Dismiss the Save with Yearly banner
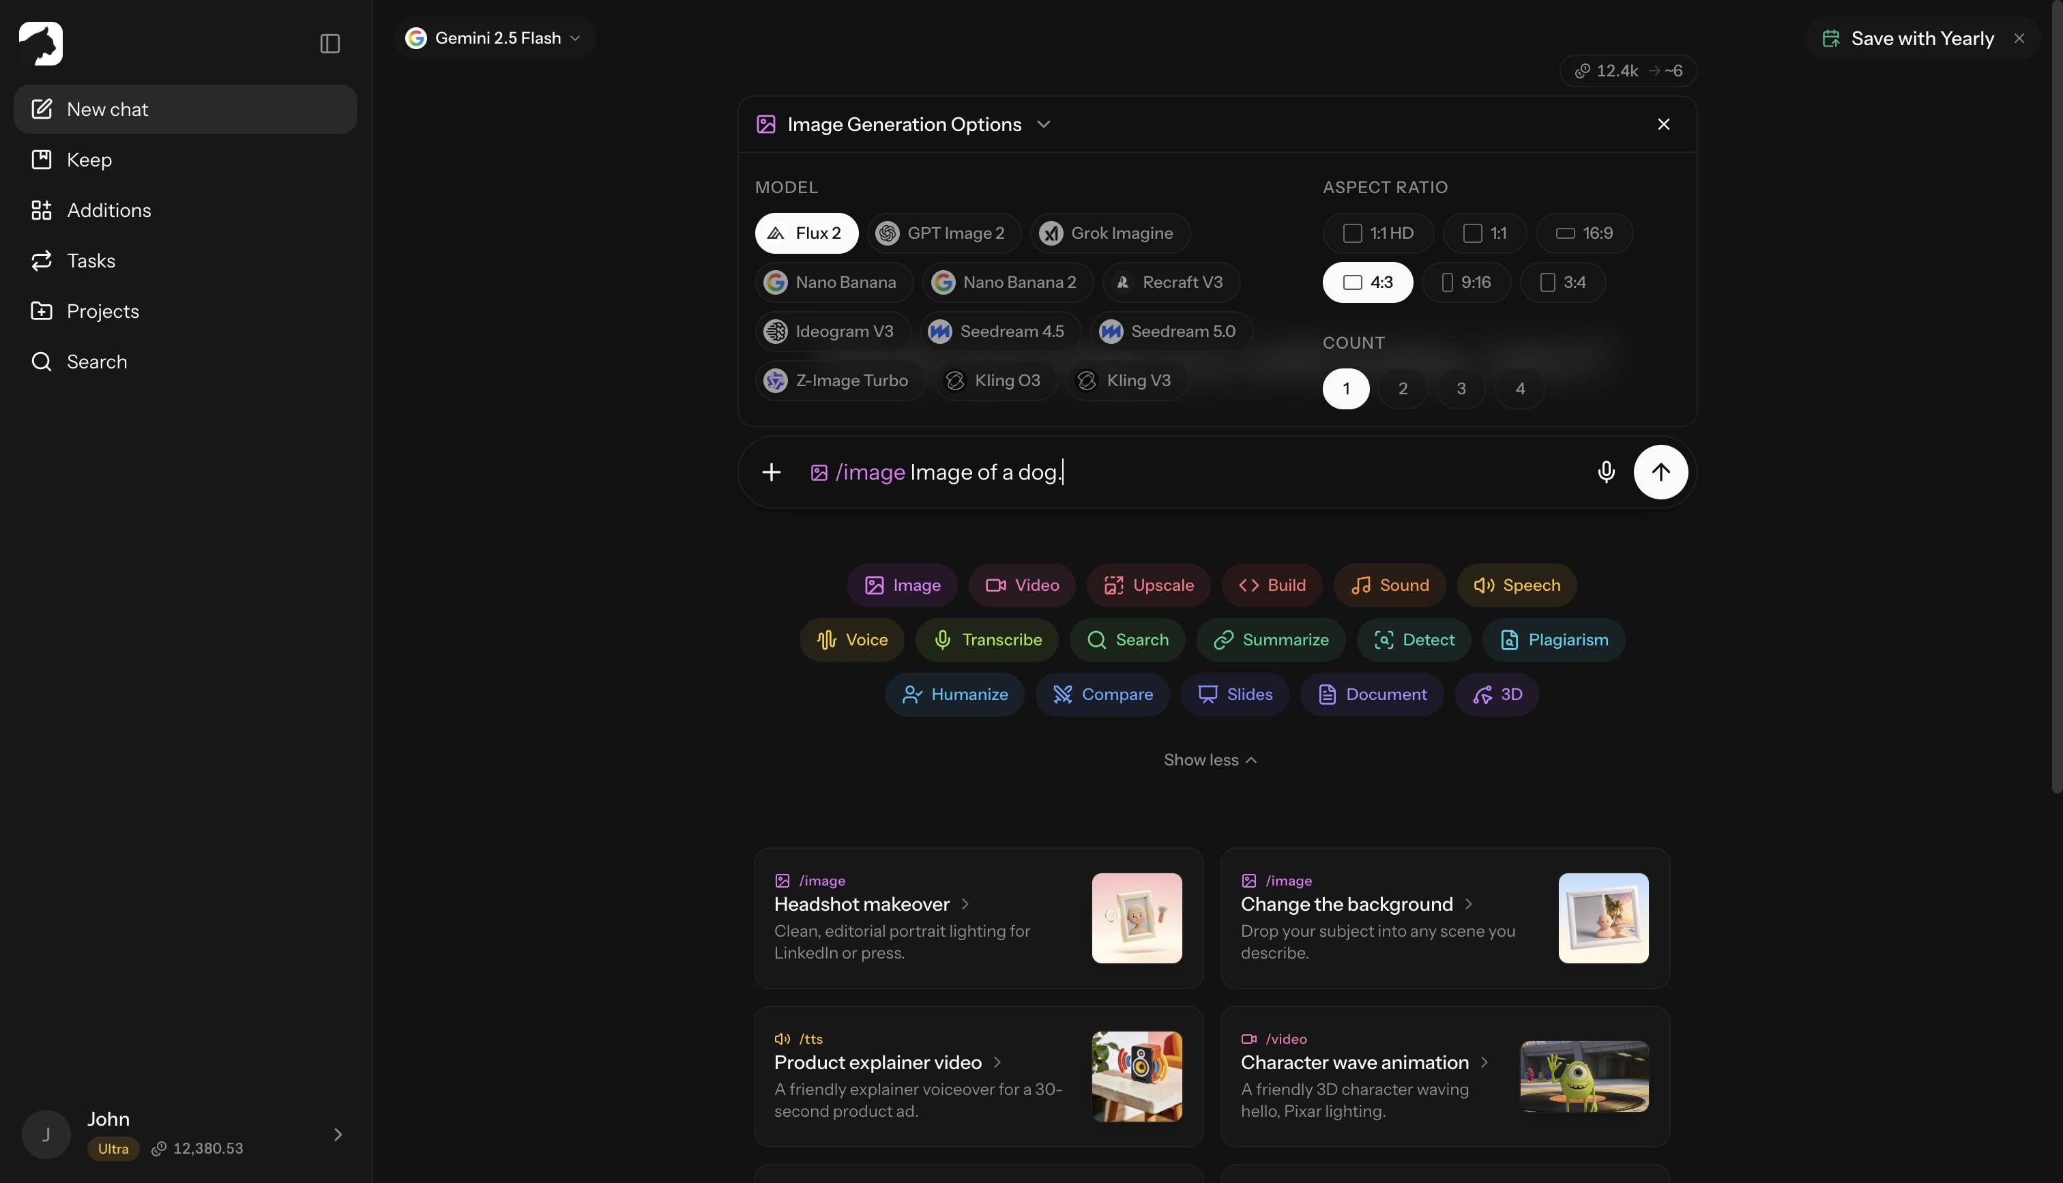This screenshot has width=2063, height=1183. (2019, 38)
